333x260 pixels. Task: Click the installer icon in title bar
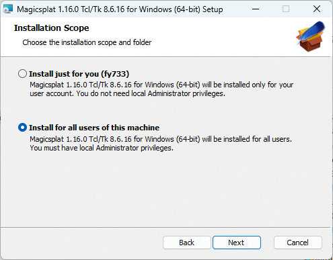8,9
